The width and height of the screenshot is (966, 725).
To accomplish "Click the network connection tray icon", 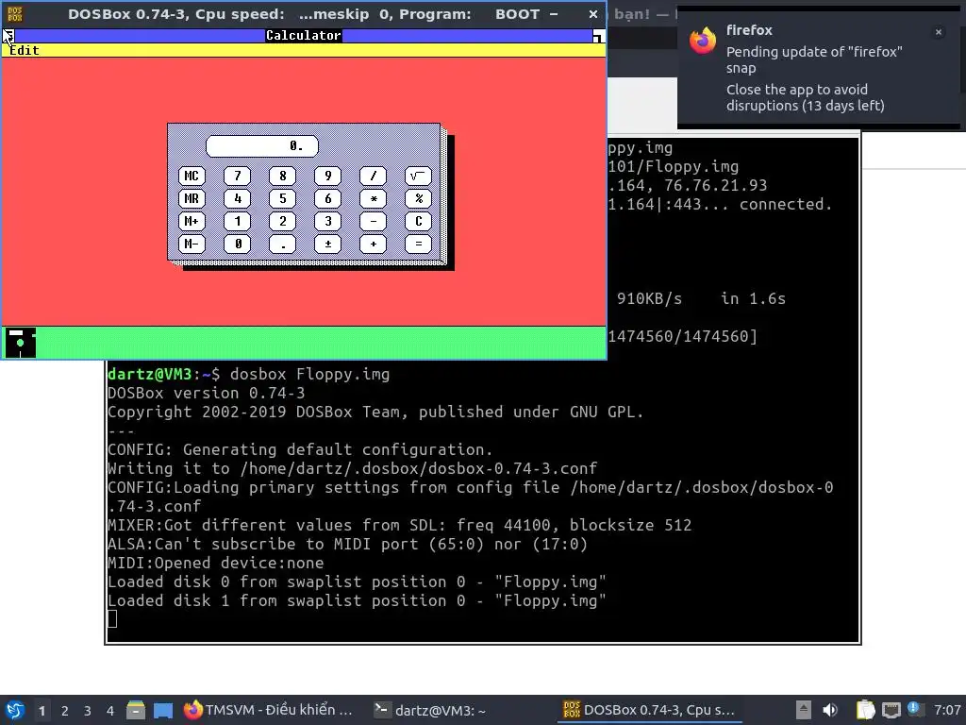I will coord(891,710).
